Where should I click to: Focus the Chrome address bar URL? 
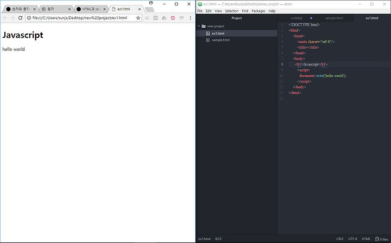(80, 18)
